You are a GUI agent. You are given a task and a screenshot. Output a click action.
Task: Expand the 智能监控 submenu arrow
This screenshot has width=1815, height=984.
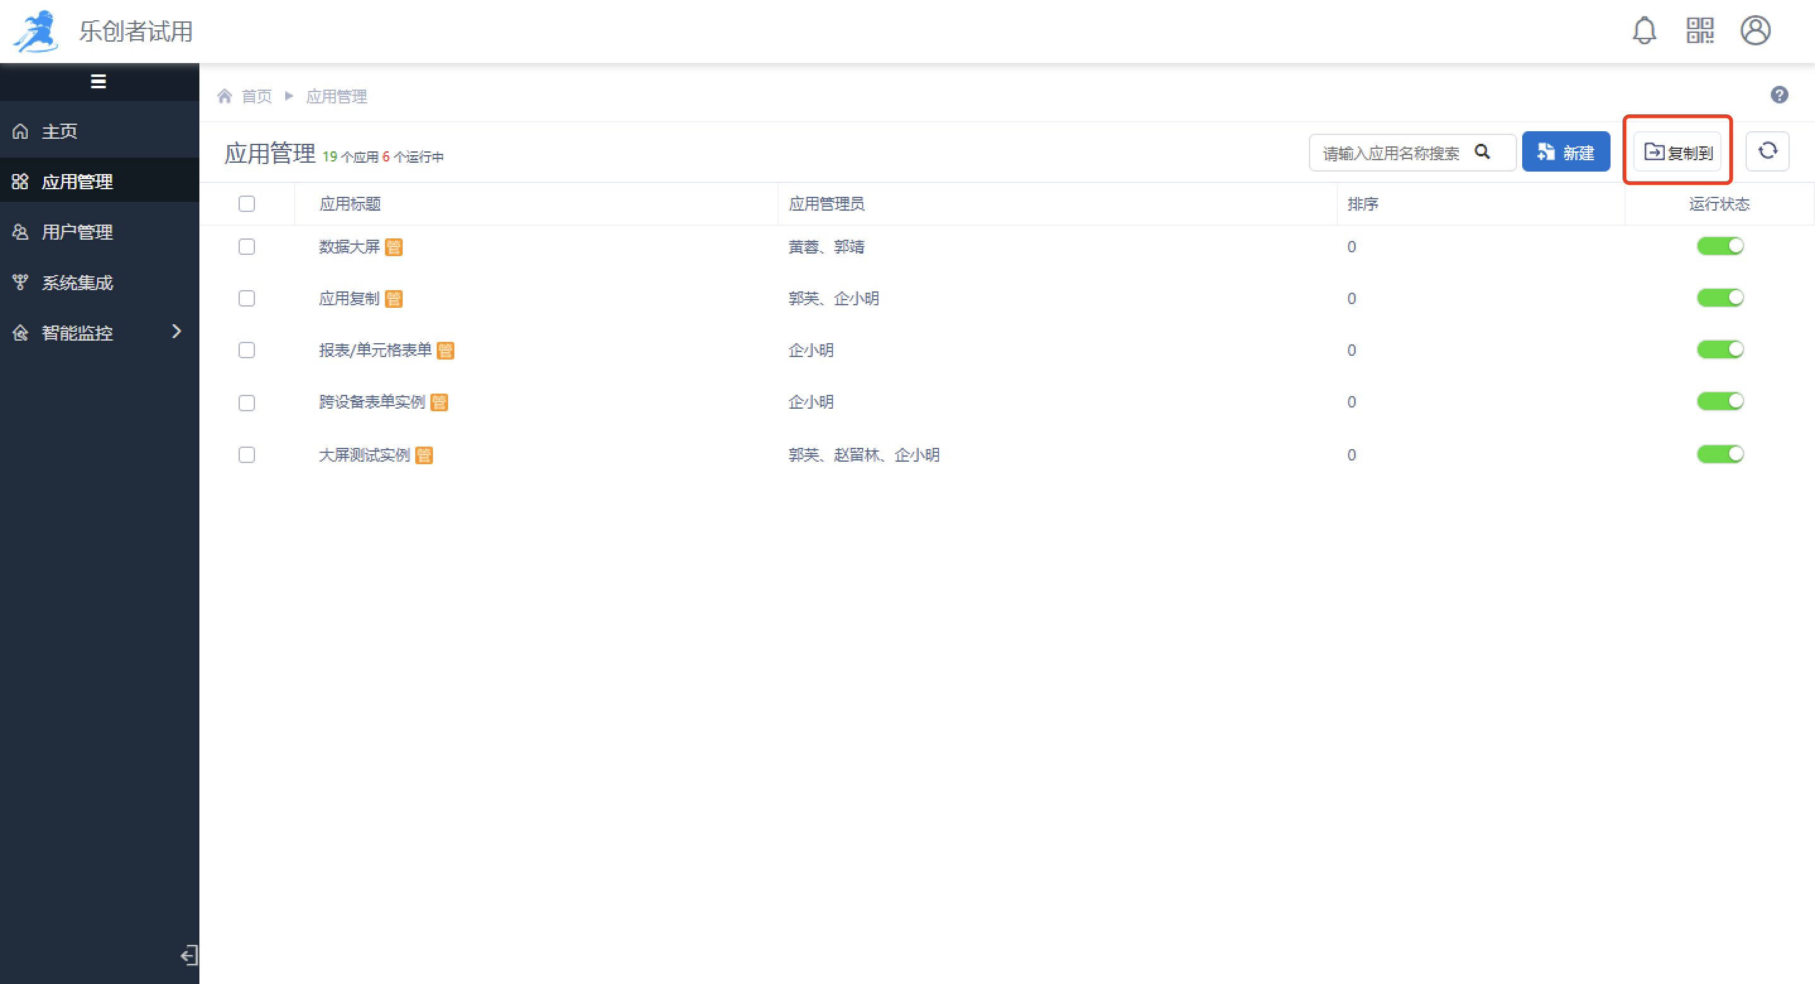coord(176,332)
